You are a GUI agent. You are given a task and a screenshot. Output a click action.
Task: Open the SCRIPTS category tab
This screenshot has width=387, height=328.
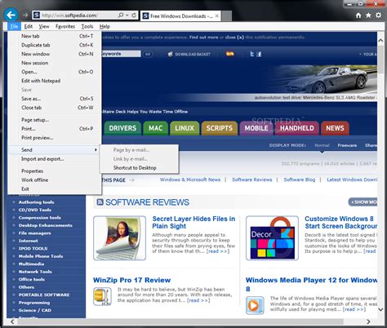tap(220, 128)
